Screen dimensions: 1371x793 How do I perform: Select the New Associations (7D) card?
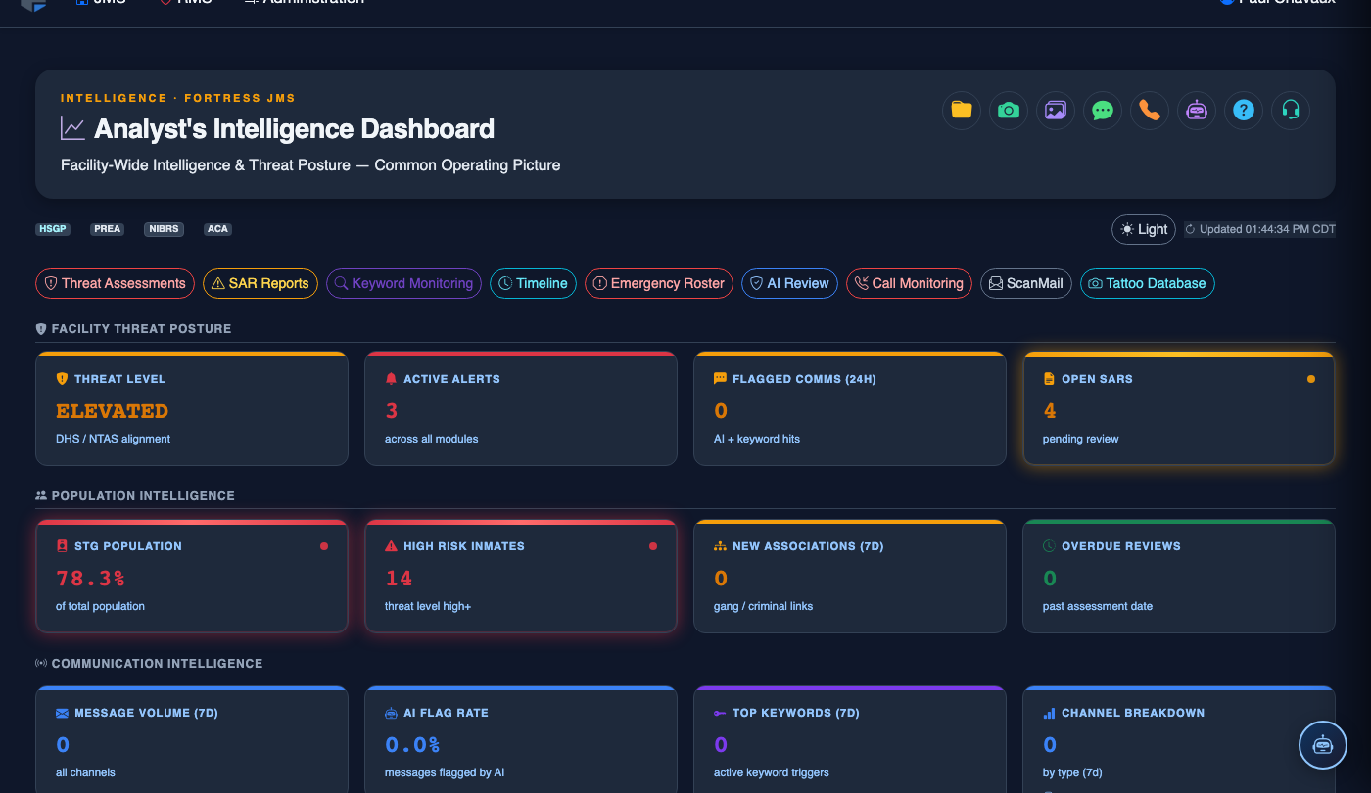tap(850, 577)
